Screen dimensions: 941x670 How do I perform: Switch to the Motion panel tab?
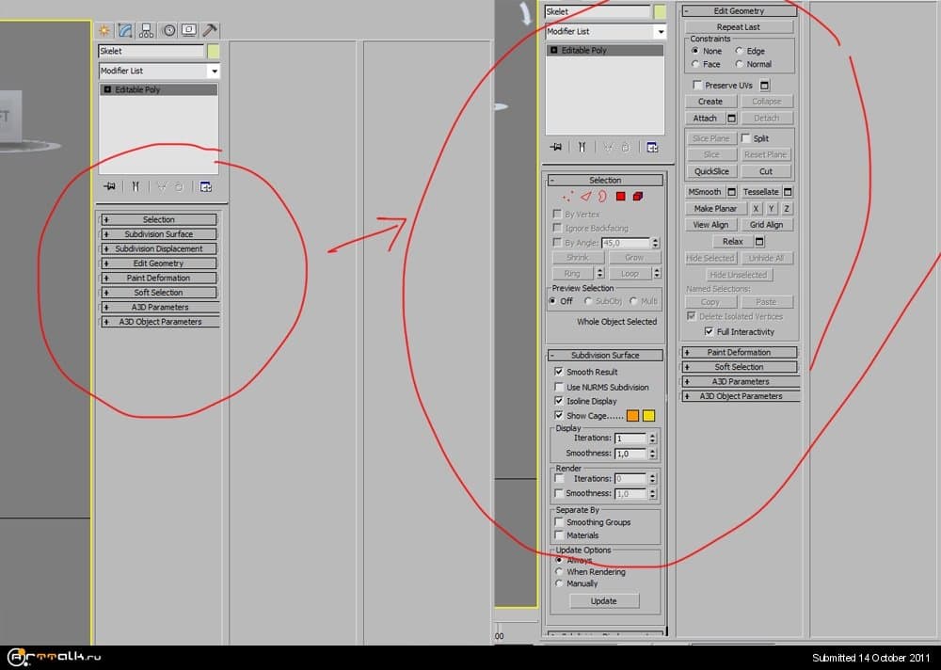[168, 30]
